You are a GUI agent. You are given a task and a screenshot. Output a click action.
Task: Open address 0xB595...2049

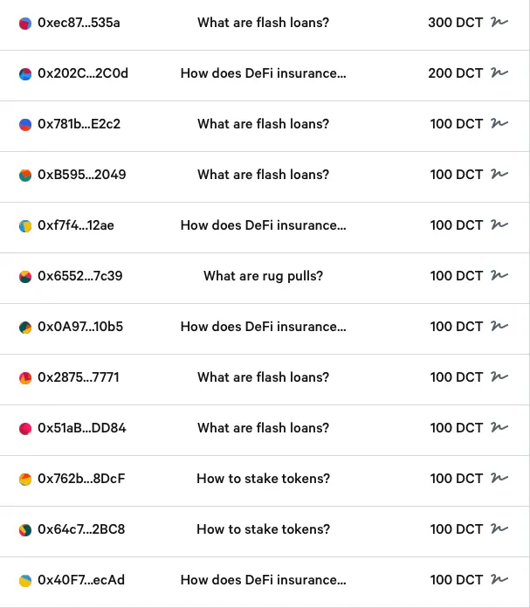click(81, 175)
